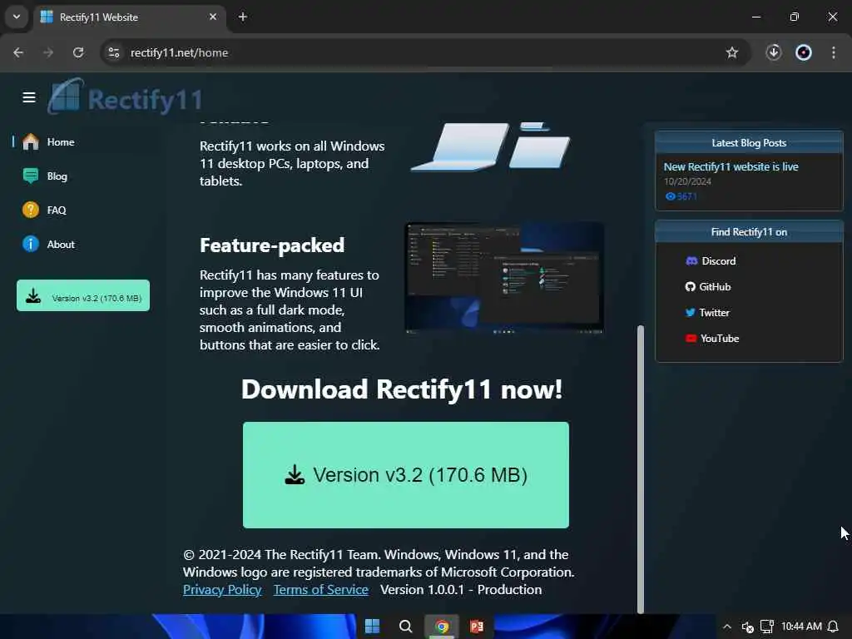Viewport: 852px width, 639px height.
Task: Open the Twitter link
Action: (x=707, y=313)
